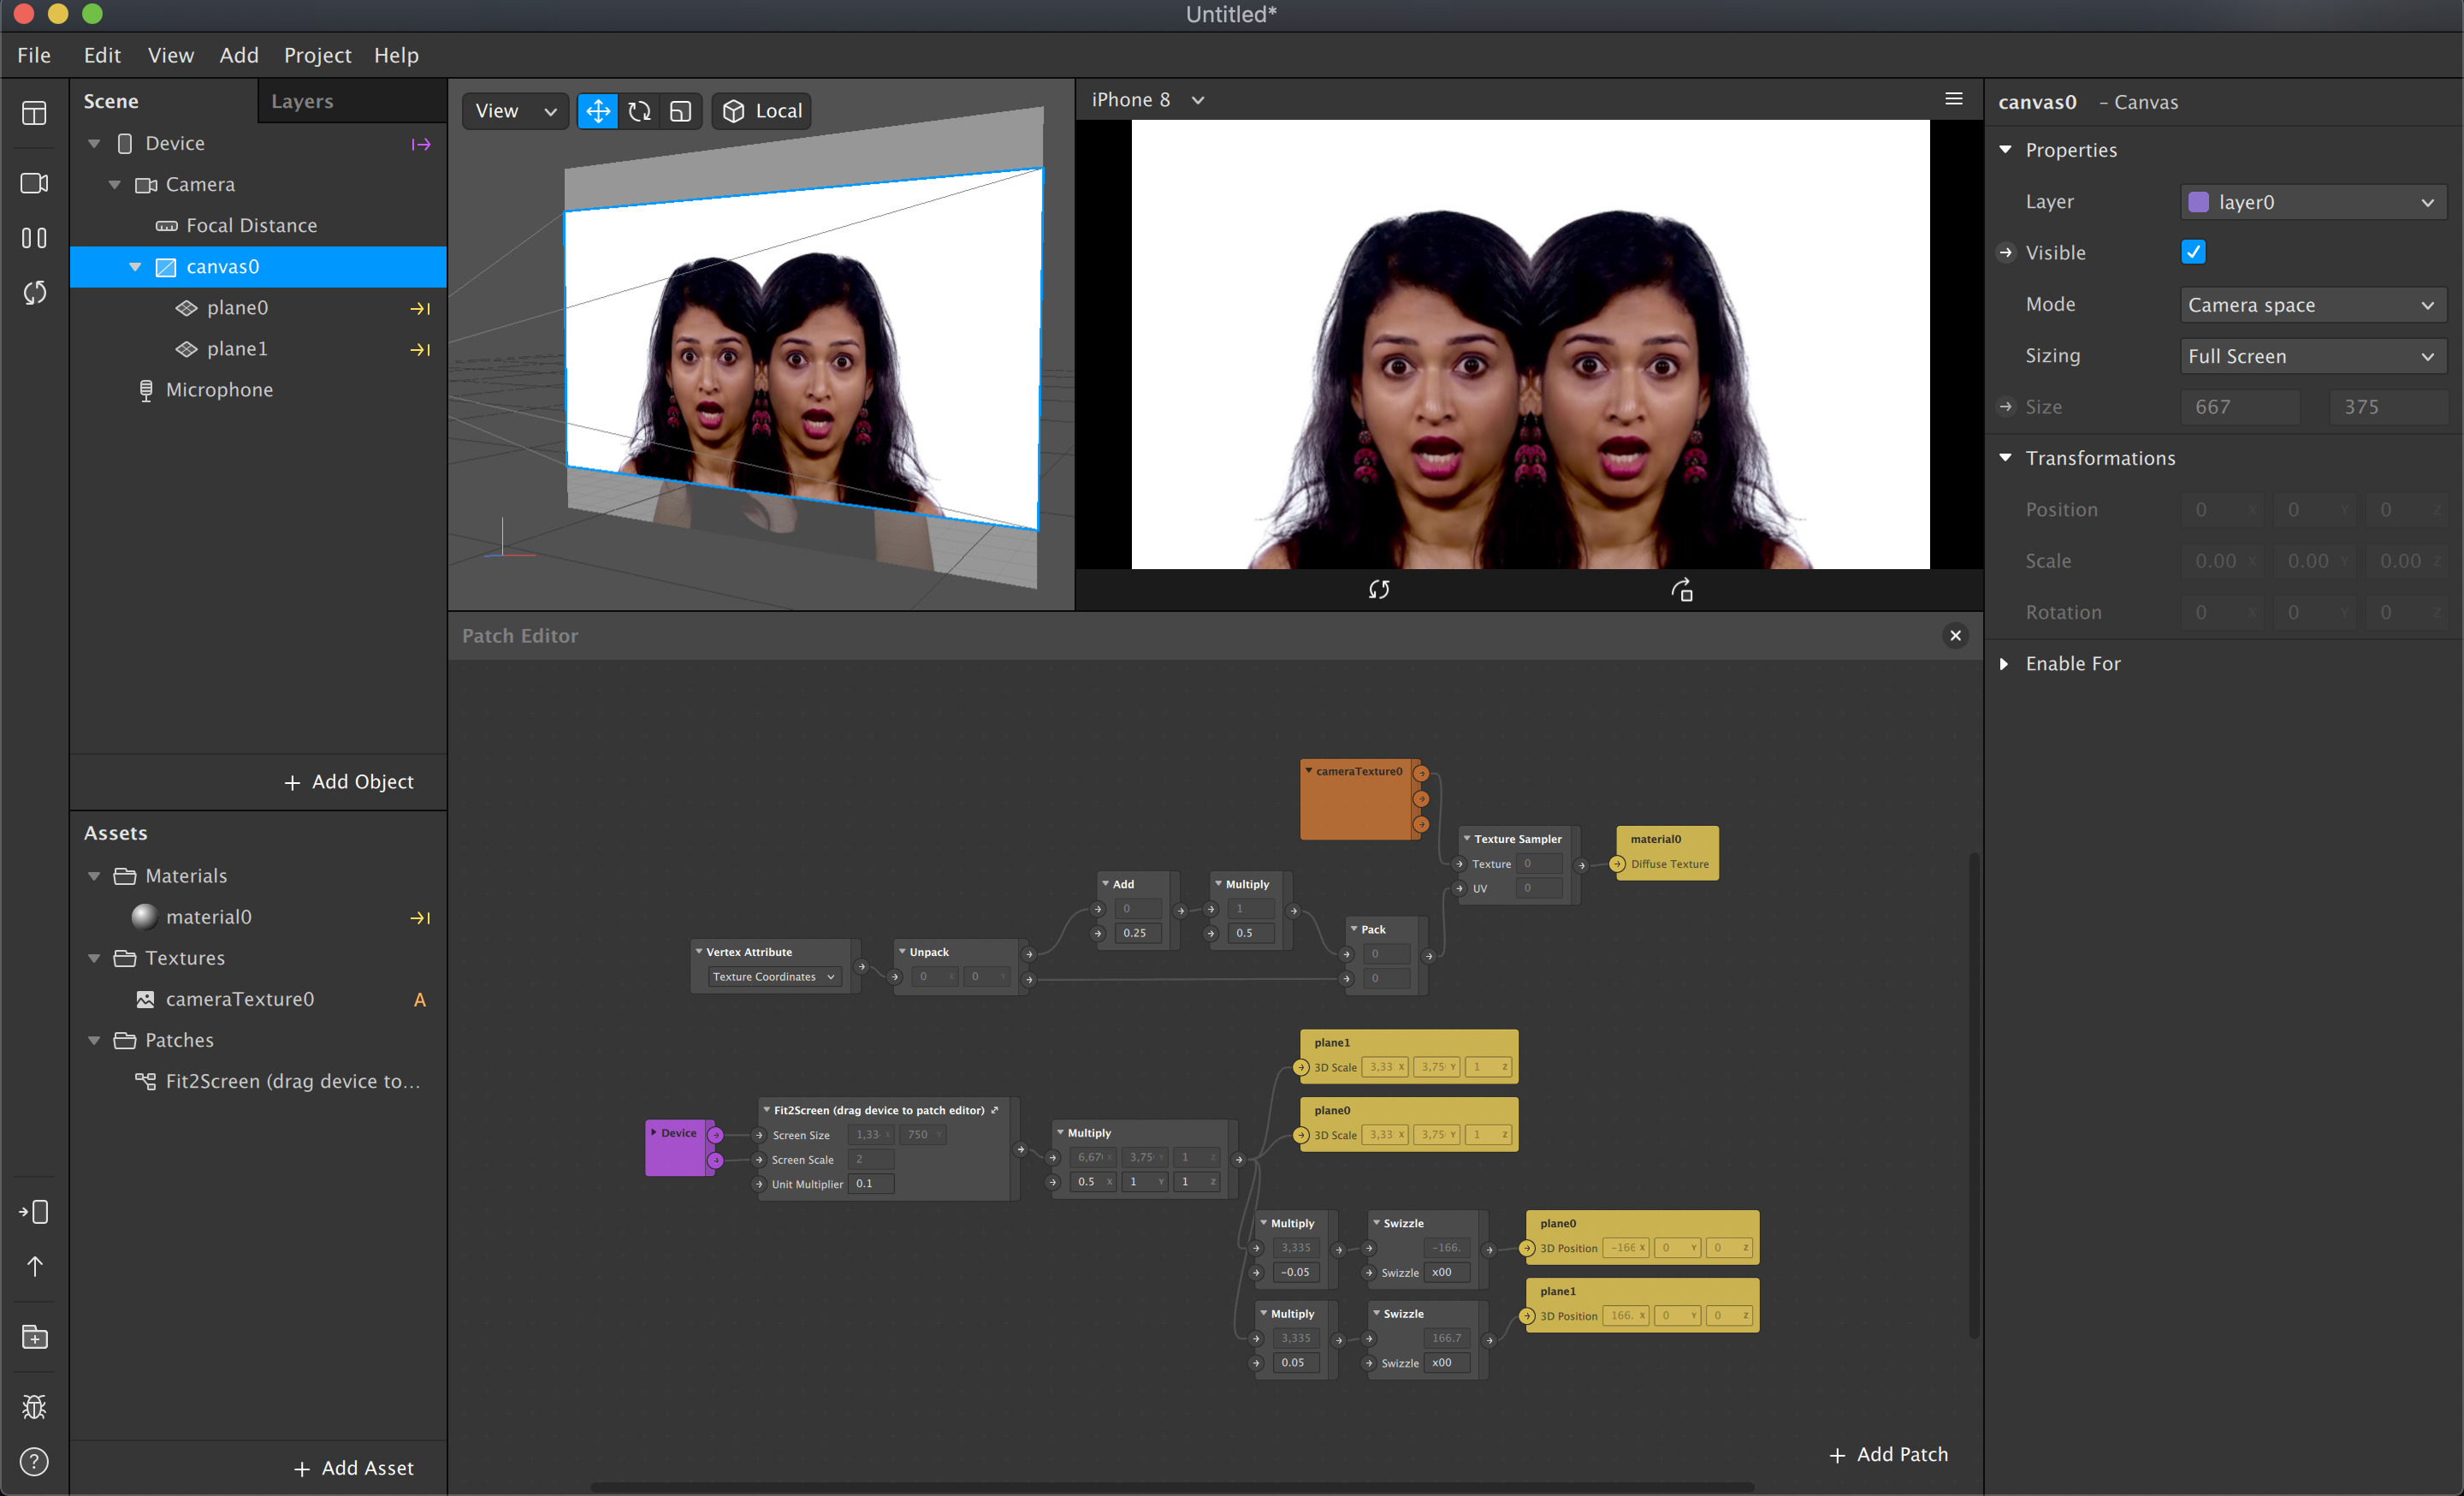Image resolution: width=2464 pixels, height=1496 pixels.
Task: Enable the layer0 color swatch selector
Action: [x=2198, y=200]
